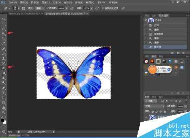Select the Zoom tool magnifier
The width and height of the screenshot is (190, 138).
coord(3,113)
